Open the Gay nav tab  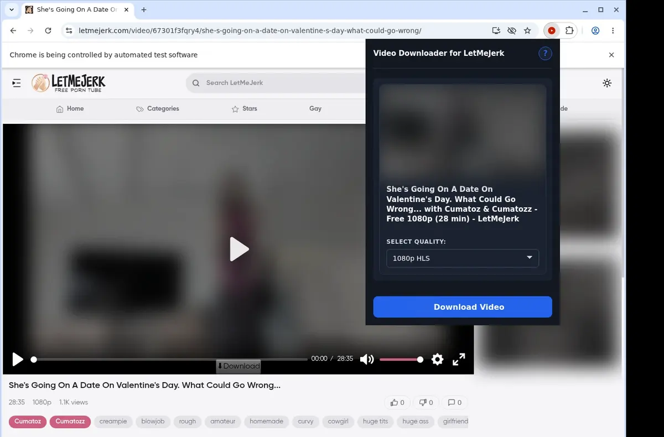click(x=315, y=108)
